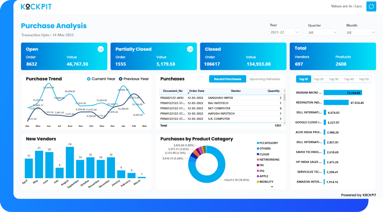The height and width of the screenshot is (212, 383).
Task: Click the Closed summary card
Action: point(243,56)
